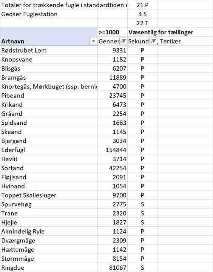Click the S code beside Trane

[x=142, y=213]
